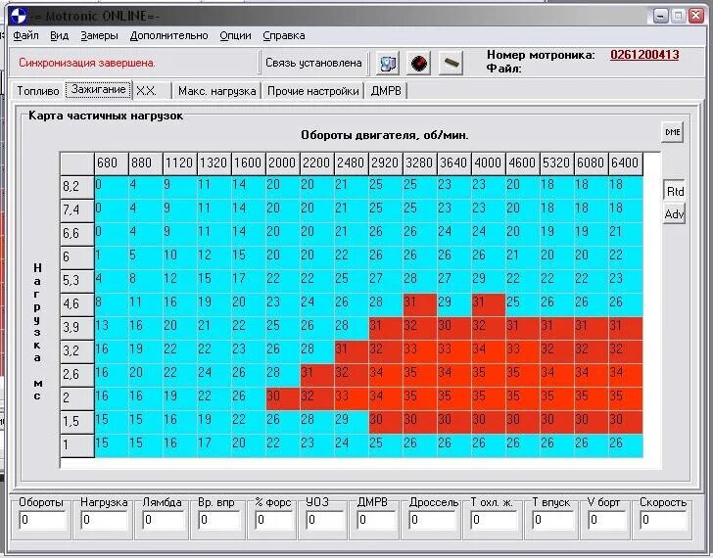Screen dimensions: 713x558
Task: Click the Нагрузка value field
Action: pyautogui.click(x=104, y=520)
